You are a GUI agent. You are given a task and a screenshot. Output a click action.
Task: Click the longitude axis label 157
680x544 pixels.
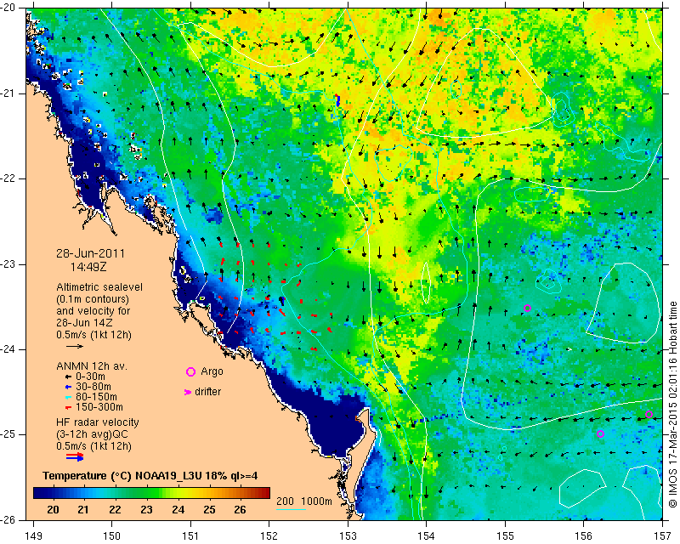coord(662,536)
